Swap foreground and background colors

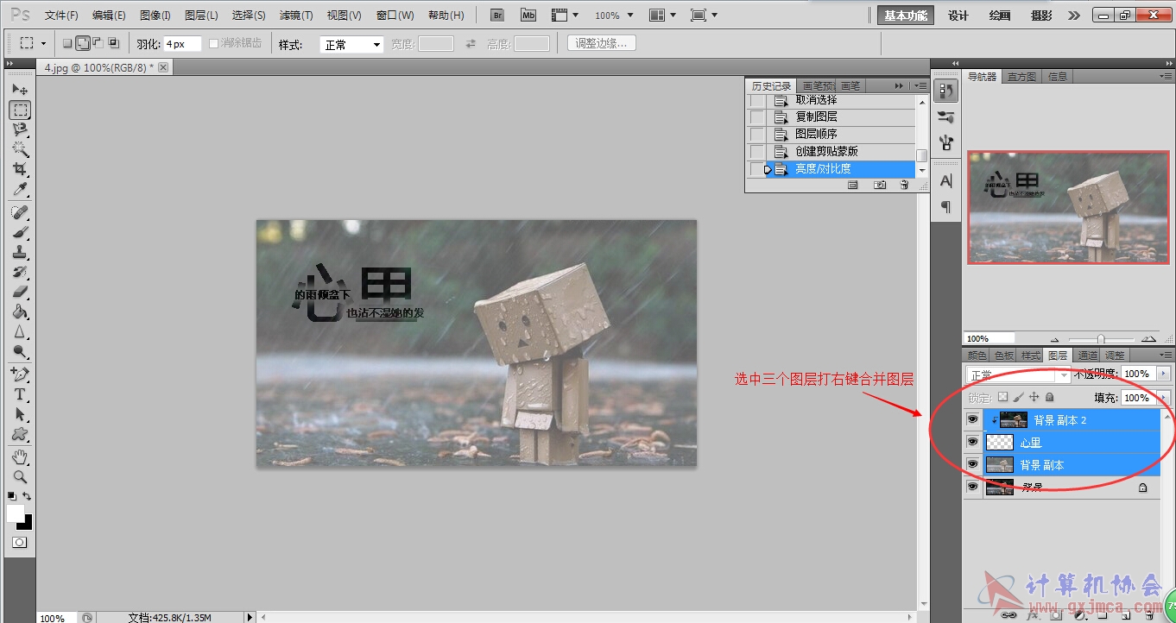[x=28, y=496]
